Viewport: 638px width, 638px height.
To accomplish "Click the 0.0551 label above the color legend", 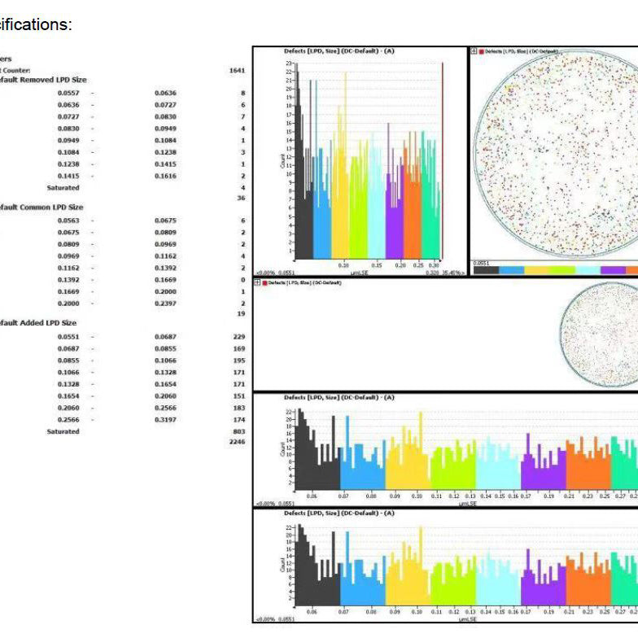I will coord(482,264).
